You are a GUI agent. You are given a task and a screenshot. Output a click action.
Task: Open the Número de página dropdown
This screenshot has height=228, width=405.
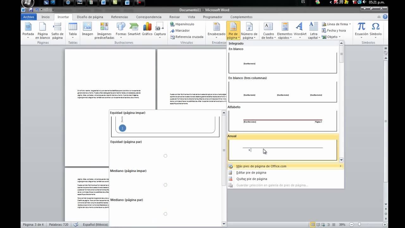click(249, 31)
